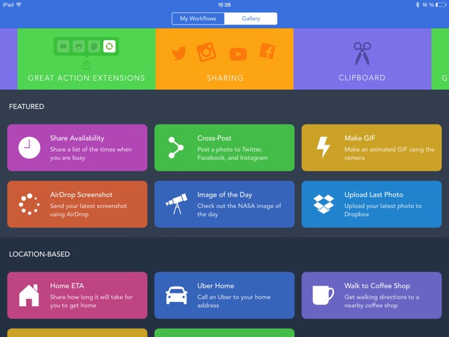The image size is (449, 337).
Task: Click the house icon on Home ETA
Action: pos(29,296)
